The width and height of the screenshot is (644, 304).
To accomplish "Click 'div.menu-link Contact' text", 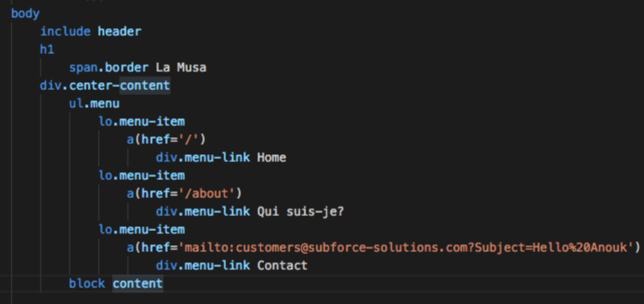I will 231,265.
